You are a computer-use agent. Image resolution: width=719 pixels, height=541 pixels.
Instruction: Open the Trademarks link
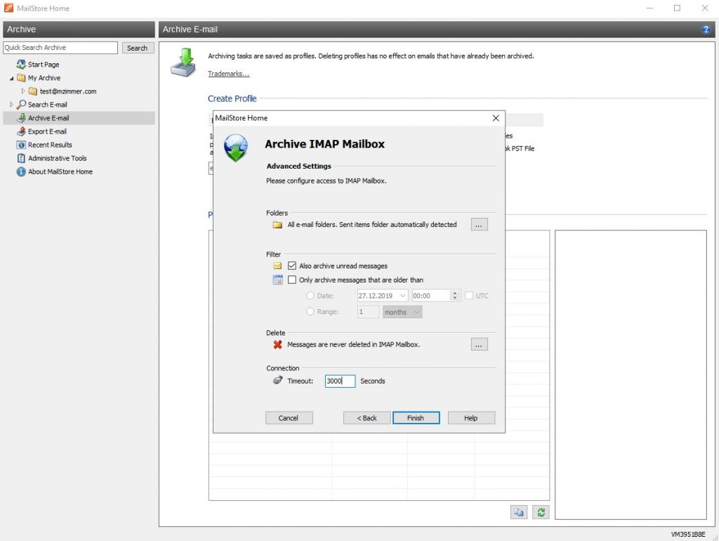point(228,74)
